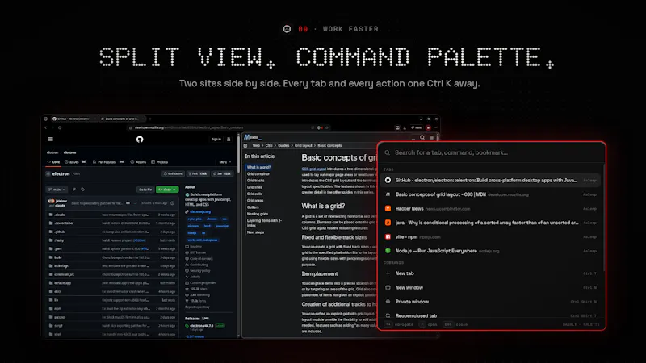Click the Node.js green hexagon icon
This screenshot has height=363, width=646.
(388, 251)
